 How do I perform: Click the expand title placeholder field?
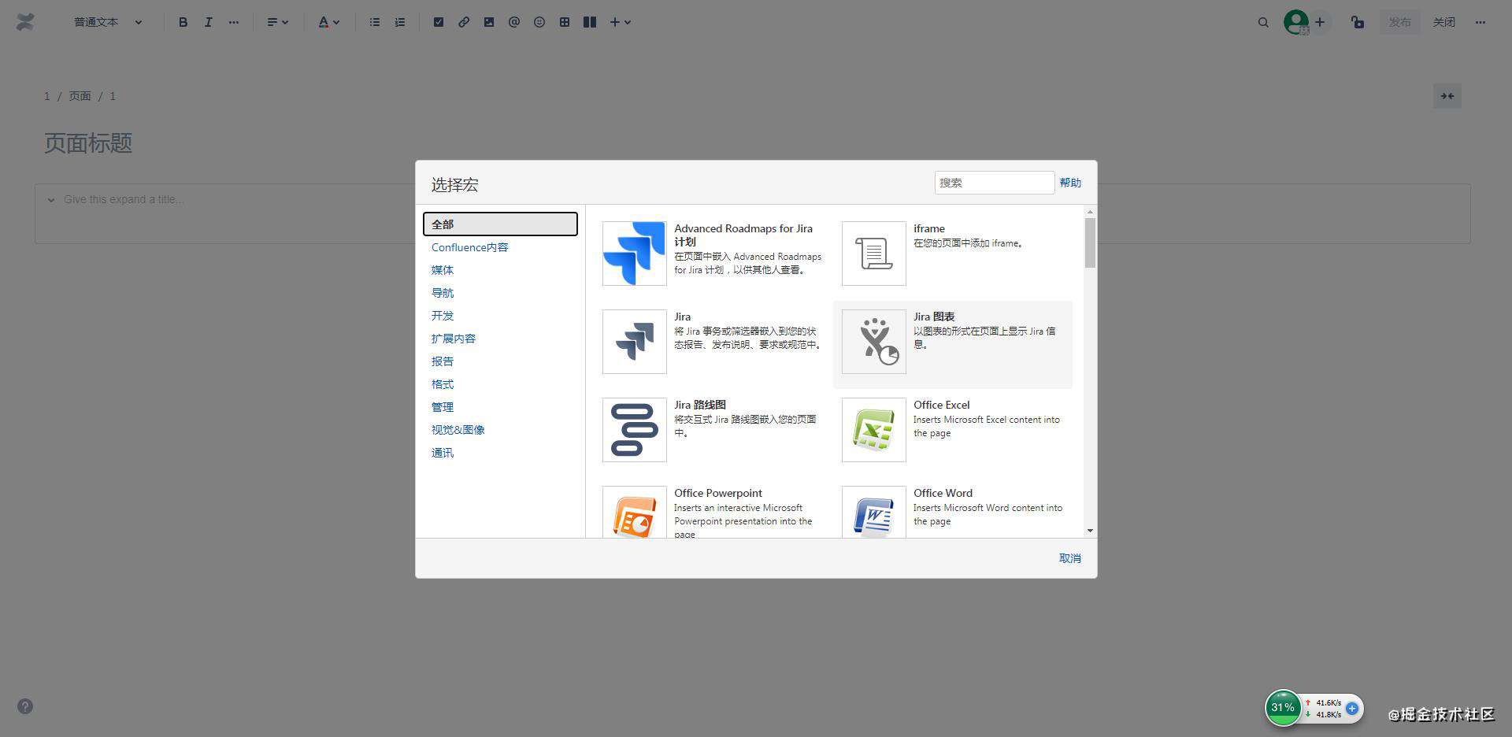point(124,200)
